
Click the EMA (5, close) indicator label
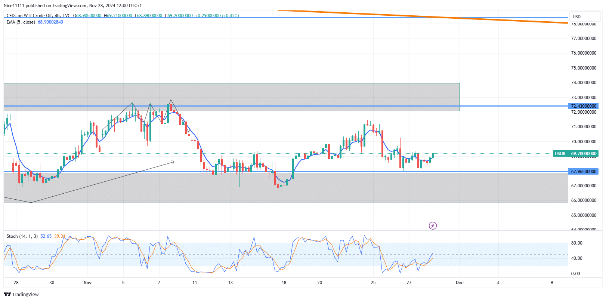pyautogui.click(x=21, y=22)
